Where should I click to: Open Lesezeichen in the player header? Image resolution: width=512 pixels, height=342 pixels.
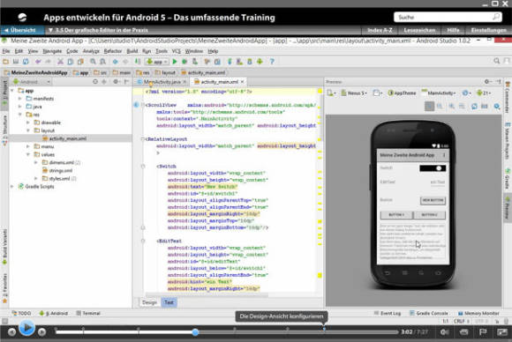pos(419,30)
